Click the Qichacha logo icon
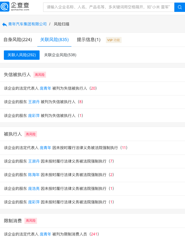This screenshot has width=185, height=240. coord(5,6)
